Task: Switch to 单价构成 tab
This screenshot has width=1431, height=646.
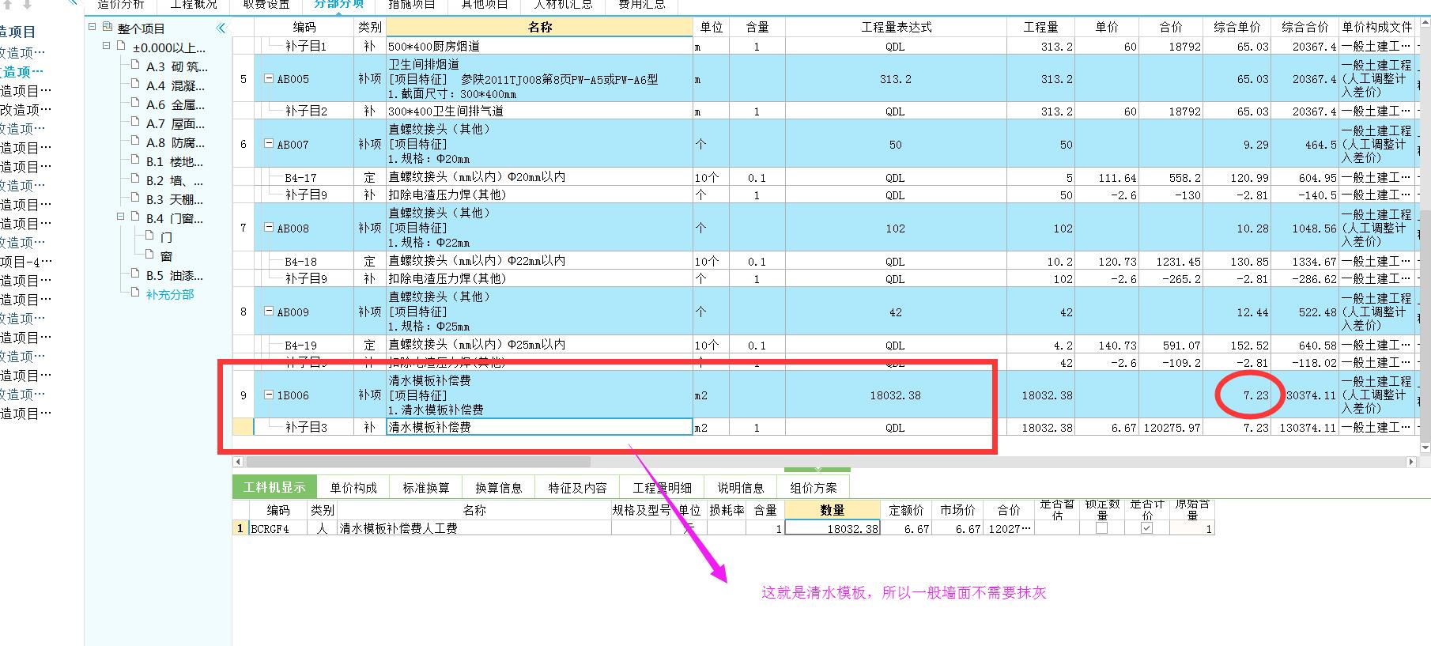Action: tap(353, 488)
